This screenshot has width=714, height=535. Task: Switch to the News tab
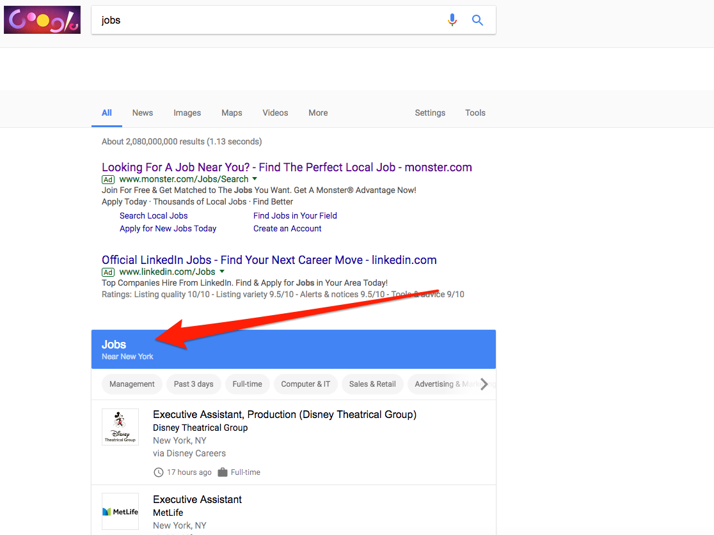click(x=143, y=113)
